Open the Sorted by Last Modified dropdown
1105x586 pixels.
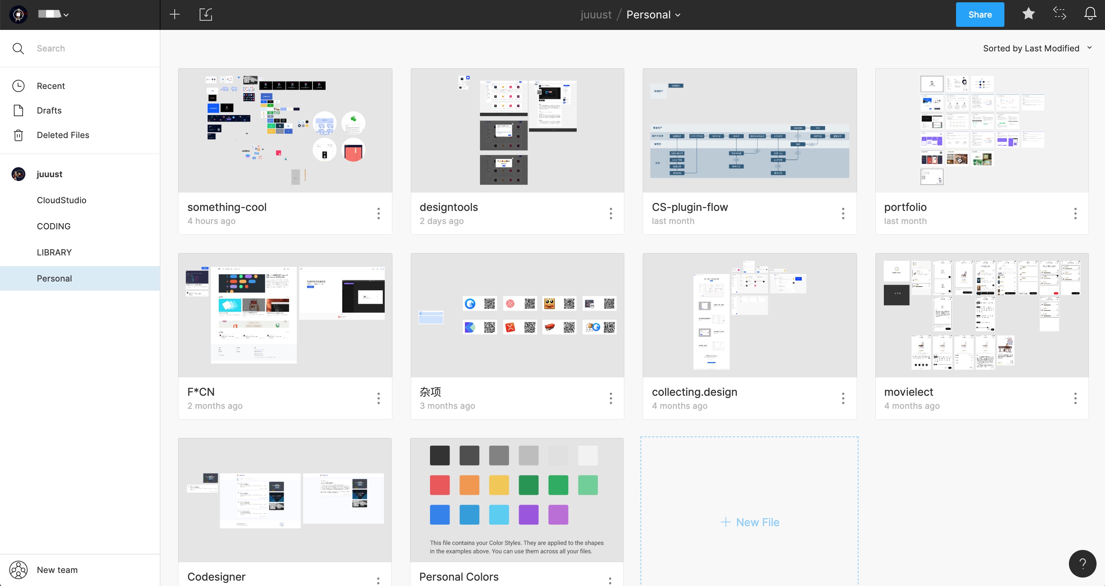[x=1037, y=48]
